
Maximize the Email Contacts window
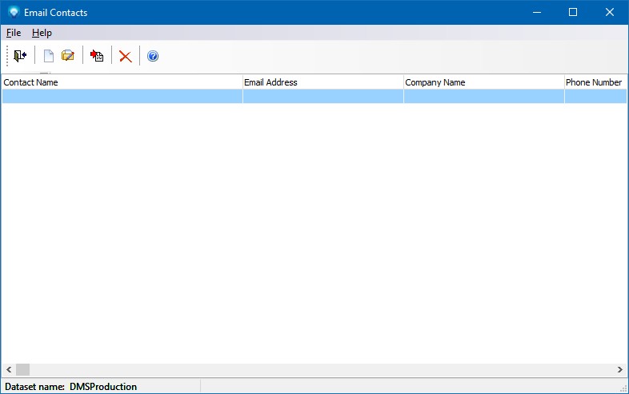pyautogui.click(x=572, y=12)
